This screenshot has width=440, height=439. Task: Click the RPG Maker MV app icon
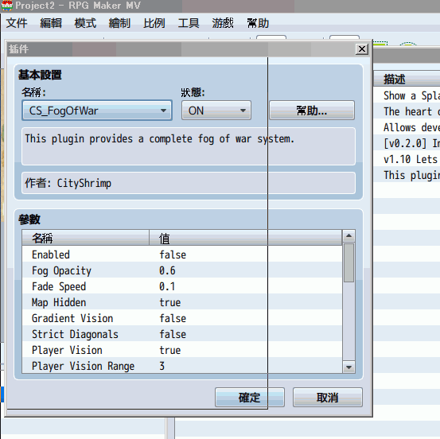[x=6, y=6]
